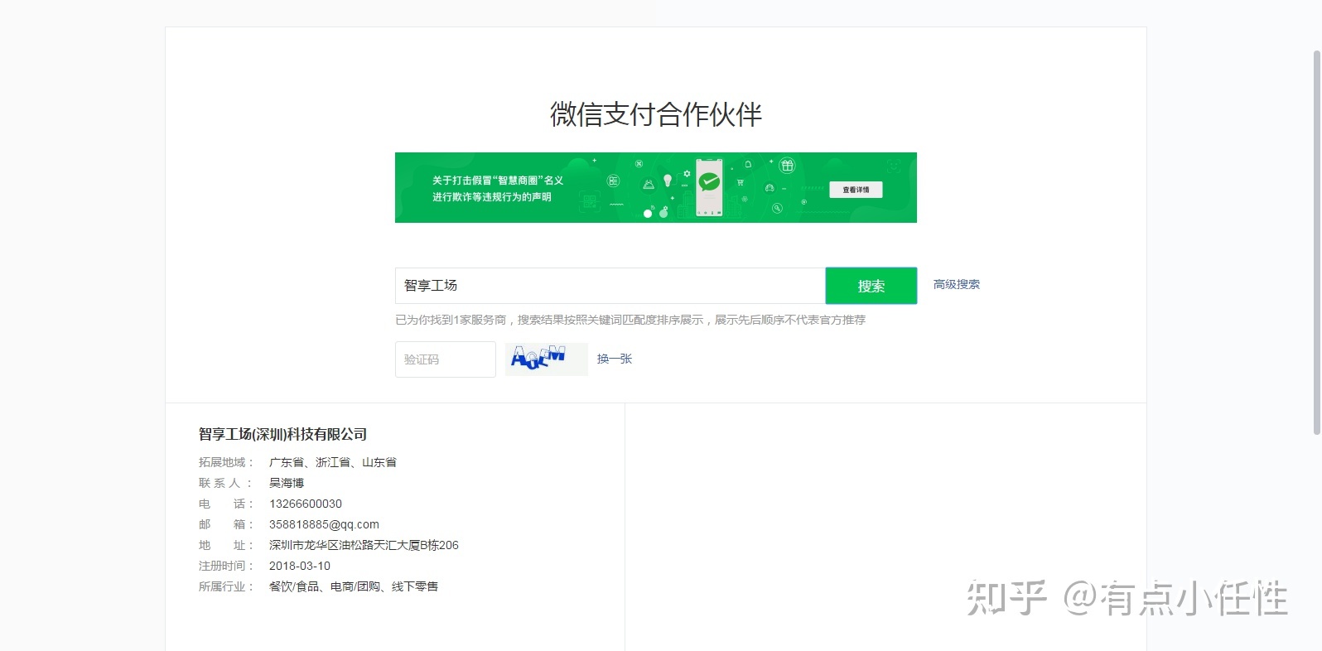The image size is (1322, 651).
Task: Click phone number 13266600030
Action: click(306, 504)
